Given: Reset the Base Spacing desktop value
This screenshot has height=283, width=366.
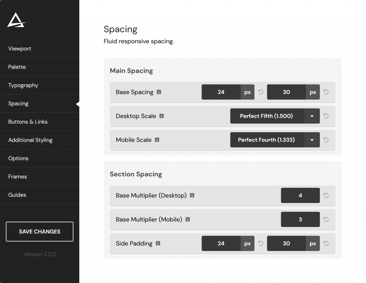Looking at the screenshot, I should (260, 92).
